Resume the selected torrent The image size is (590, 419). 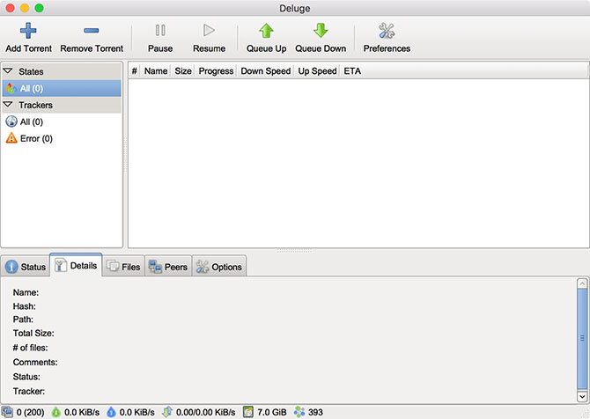coord(209,38)
